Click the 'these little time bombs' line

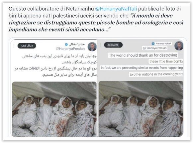click(166, 61)
